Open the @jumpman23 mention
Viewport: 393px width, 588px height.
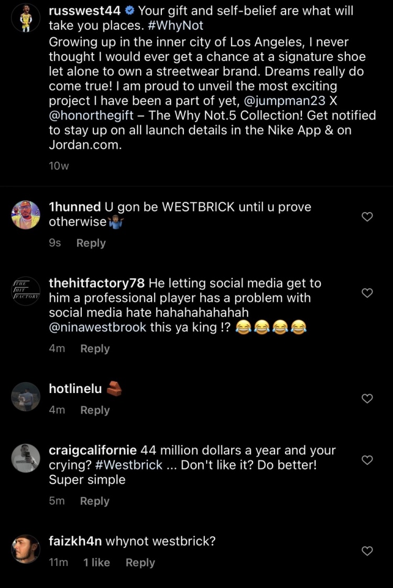pos(285,101)
